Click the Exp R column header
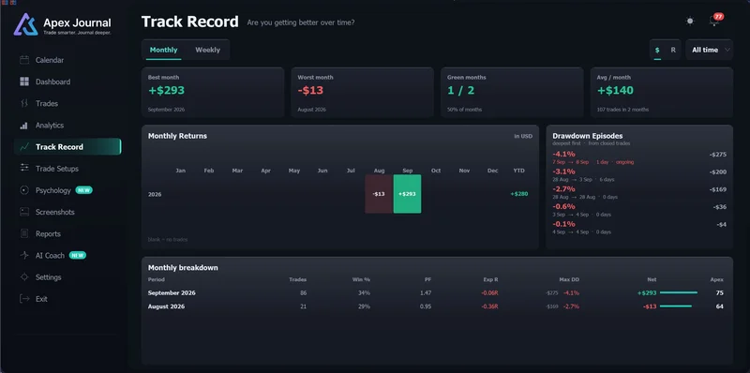The image size is (750, 373). click(490, 279)
